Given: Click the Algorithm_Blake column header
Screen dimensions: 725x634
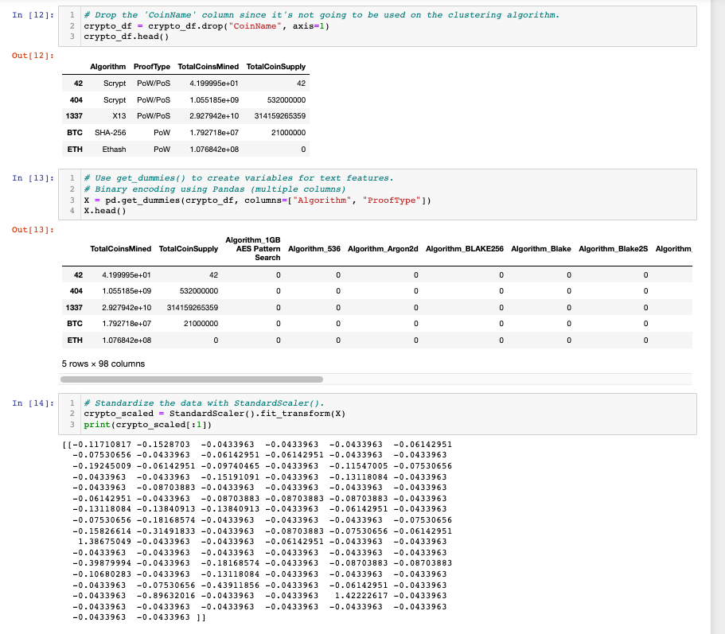Looking at the screenshot, I should (x=541, y=249).
